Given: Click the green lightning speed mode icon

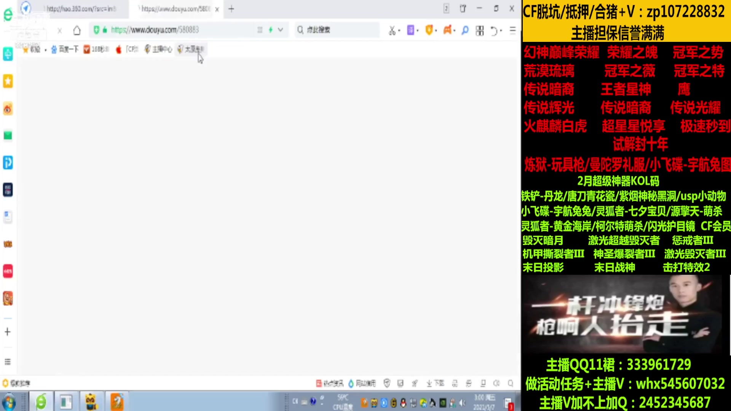Looking at the screenshot, I should (x=271, y=30).
